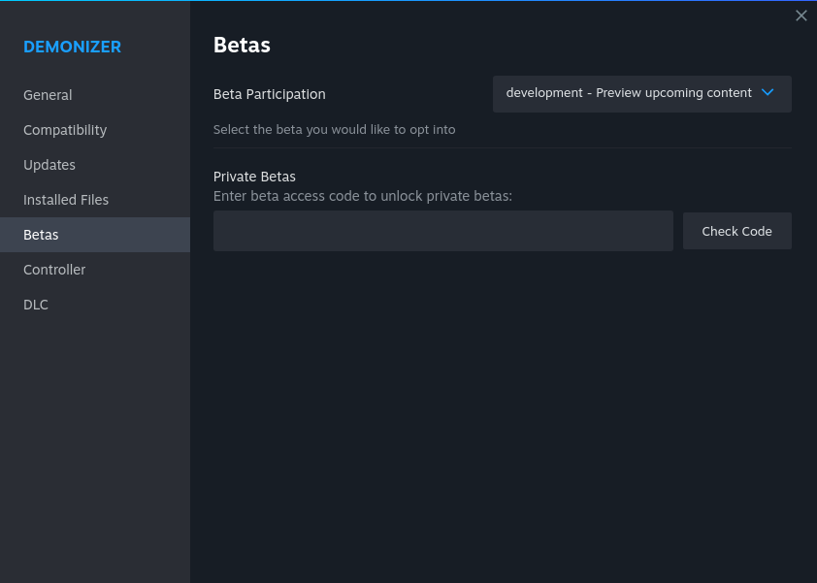Select the Betas sidebar entry
This screenshot has width=817, height=583.
pos(41,235)
